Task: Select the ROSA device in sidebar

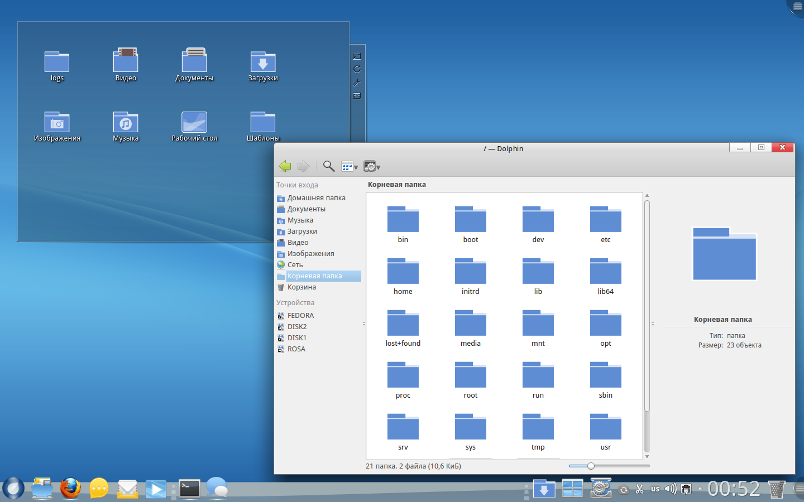Action: click(x=296, y=349)
